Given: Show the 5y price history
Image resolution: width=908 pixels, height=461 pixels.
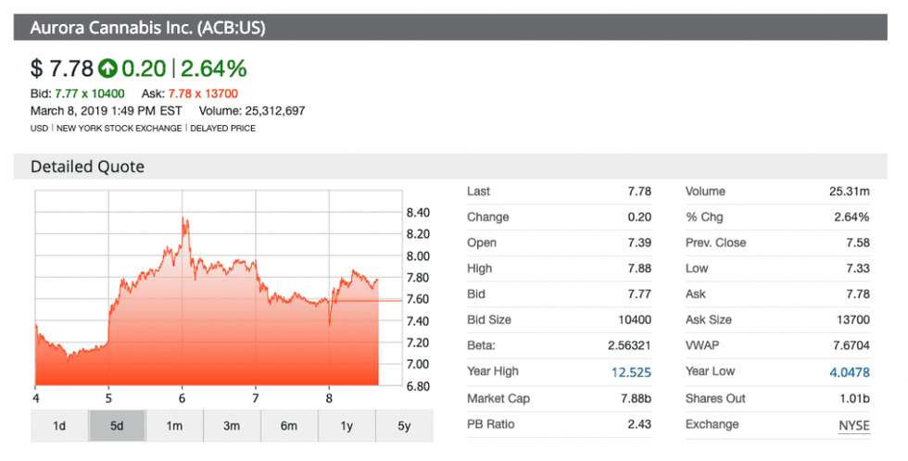Looking at the screenshot, I should pos(403,426).
